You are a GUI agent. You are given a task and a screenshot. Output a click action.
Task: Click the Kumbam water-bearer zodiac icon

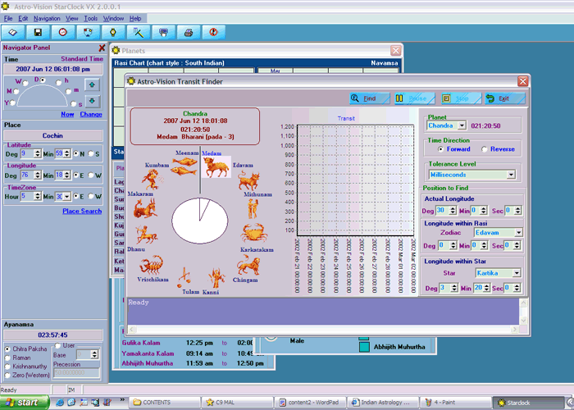click(152, 180)
